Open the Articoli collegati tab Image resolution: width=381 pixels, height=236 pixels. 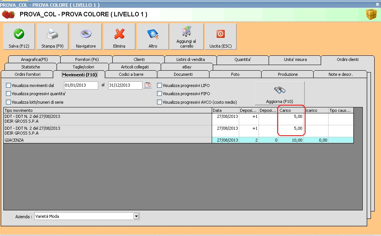135,67
